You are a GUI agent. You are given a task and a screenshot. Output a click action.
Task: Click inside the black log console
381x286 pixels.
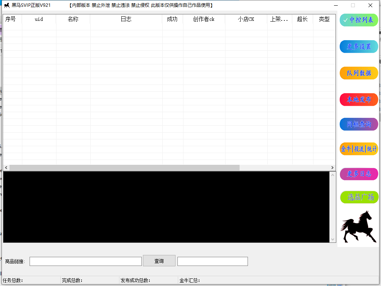(166, 207)
